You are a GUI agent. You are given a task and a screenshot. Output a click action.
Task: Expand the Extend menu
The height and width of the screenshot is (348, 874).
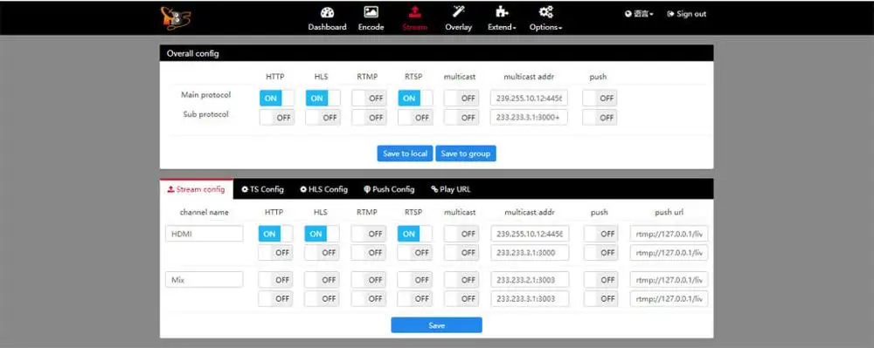click(502, 18)
